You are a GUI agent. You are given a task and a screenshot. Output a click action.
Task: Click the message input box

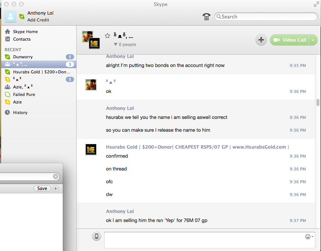coord(209,240)
